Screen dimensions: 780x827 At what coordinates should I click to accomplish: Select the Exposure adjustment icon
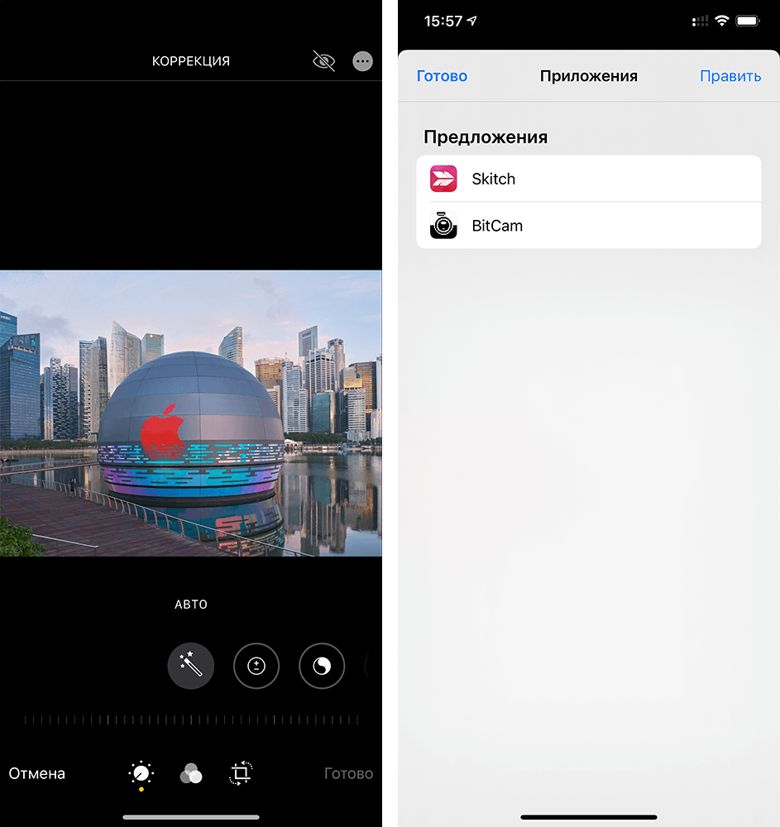256,666
